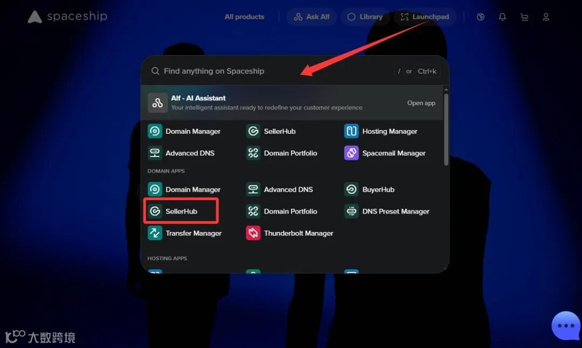Open the Library tab
582x348 pixels.
pyautogui.click(x=365, y=17)
